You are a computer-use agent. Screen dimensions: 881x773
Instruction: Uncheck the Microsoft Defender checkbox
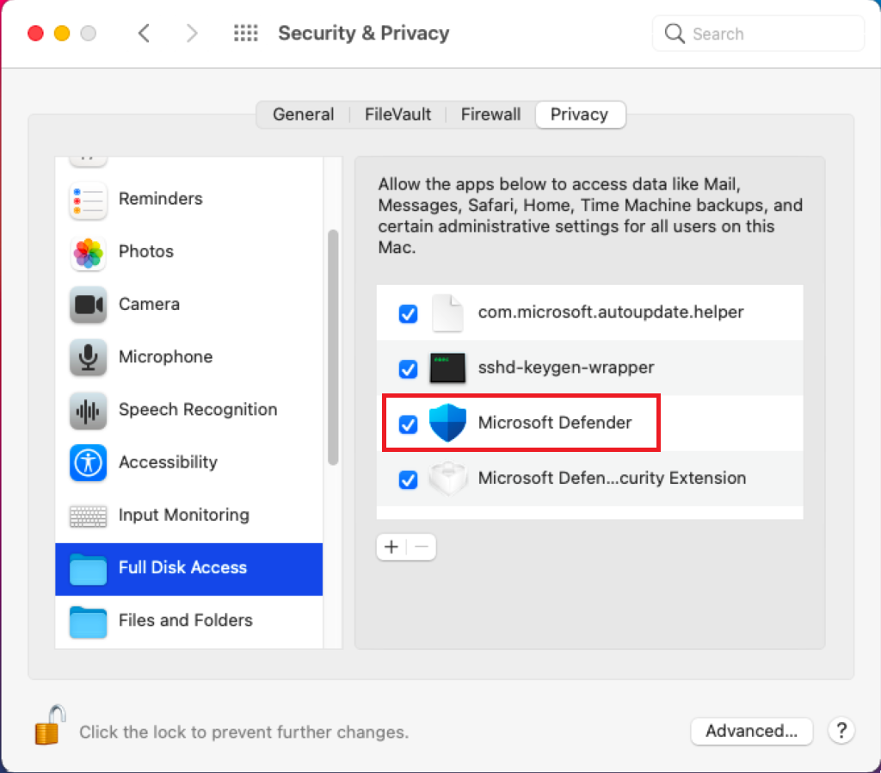[x=408, y=424]
